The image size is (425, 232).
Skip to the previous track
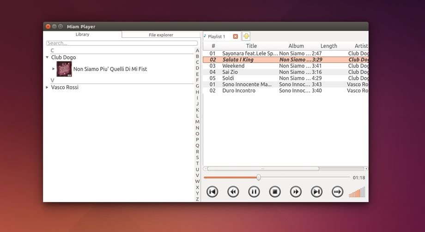pyautogui.click(x=212, y=192)
